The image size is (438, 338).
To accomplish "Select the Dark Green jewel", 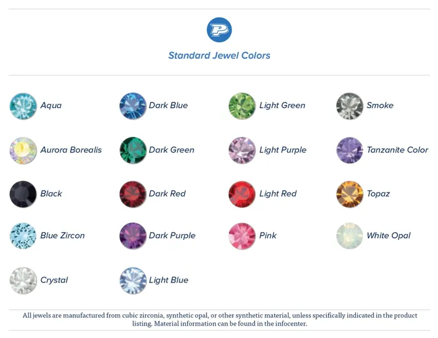I will click(133, 151).
